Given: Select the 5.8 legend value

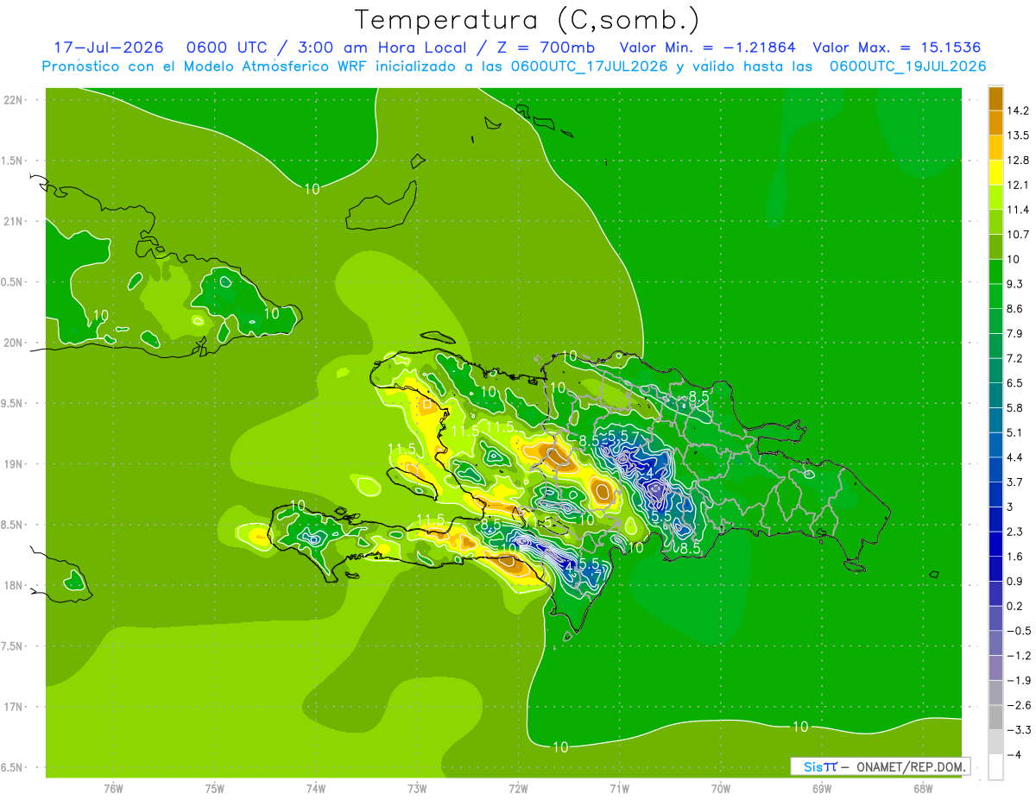Looking at the screenshot, I should point(1016,408).
